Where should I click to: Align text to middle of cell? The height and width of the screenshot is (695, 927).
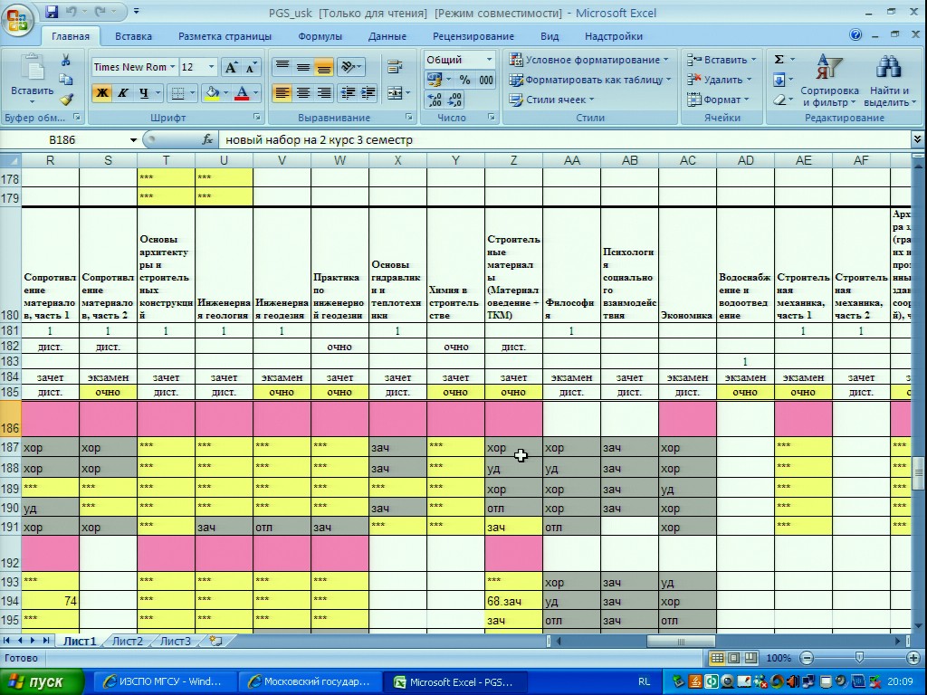click(x=303, y=67)
